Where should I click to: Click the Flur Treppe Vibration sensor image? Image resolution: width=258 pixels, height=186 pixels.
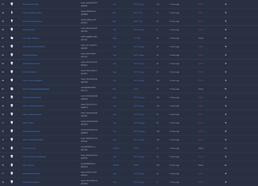click(12, 38)
